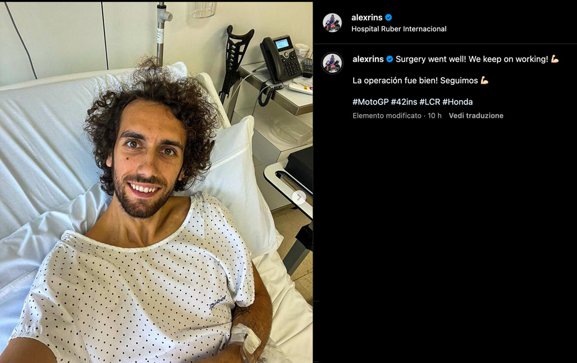Viewport: 577px width, 363px height.
Task: Click alexrins username in the caption
Action: point(368,59)
